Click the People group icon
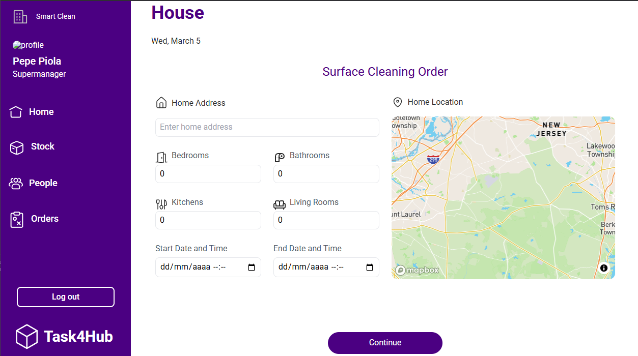 [x=16, y=183]
